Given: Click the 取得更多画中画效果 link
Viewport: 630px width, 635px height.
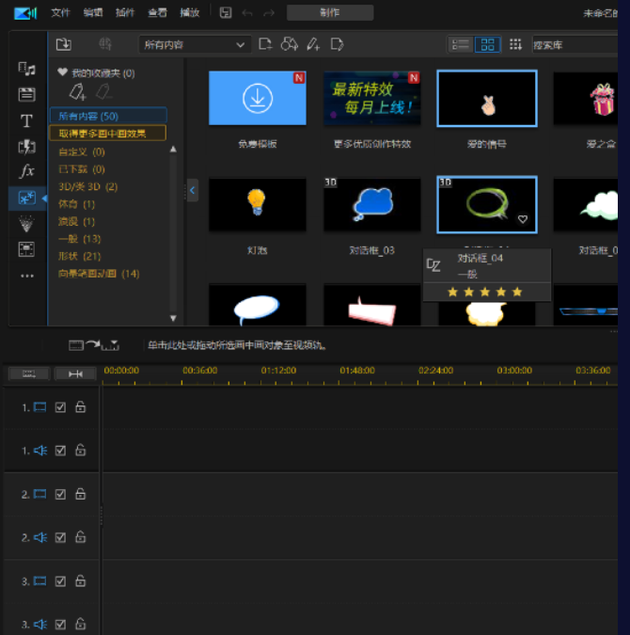Looking at the screenshot, I should pos(106,134).
